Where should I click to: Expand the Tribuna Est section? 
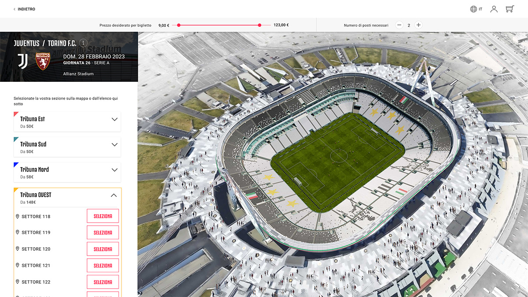point(67,122)
